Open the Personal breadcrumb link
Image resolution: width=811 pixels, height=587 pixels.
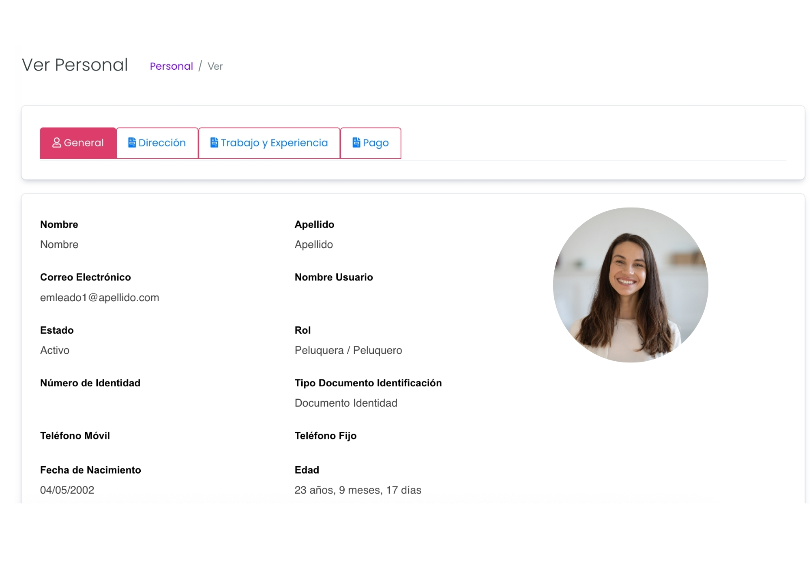pyautogui.click(x=171, y=66)
